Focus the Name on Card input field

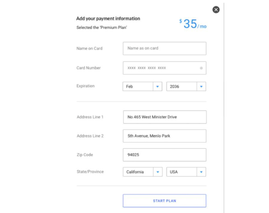click(x=164, y=48)
